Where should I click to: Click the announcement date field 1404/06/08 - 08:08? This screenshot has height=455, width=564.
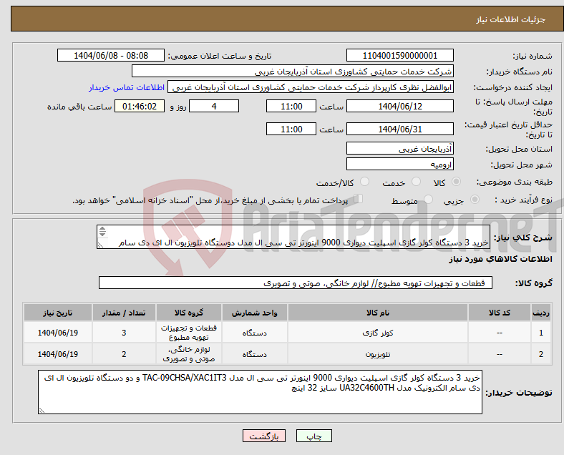[111, 56]
